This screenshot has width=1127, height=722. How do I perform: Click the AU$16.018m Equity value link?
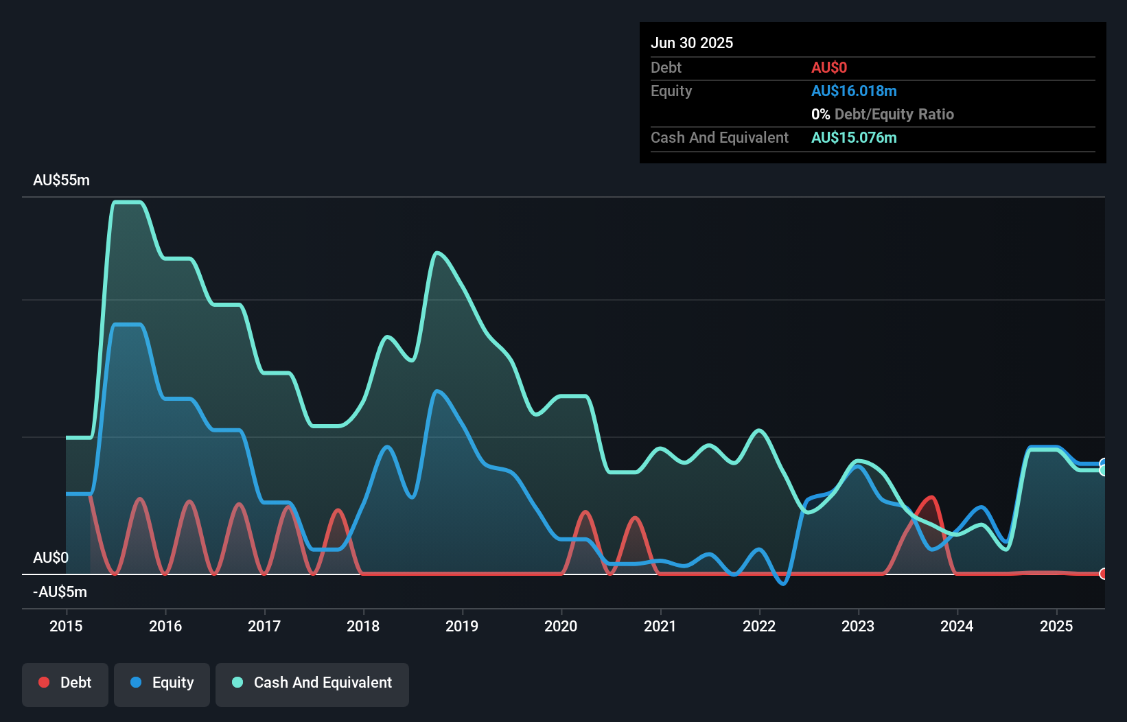click(854, 91)
